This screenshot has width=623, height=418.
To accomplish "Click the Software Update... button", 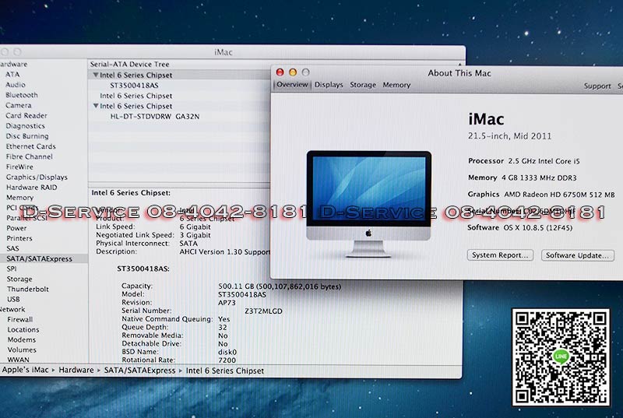I will click(x=577, y=255).
